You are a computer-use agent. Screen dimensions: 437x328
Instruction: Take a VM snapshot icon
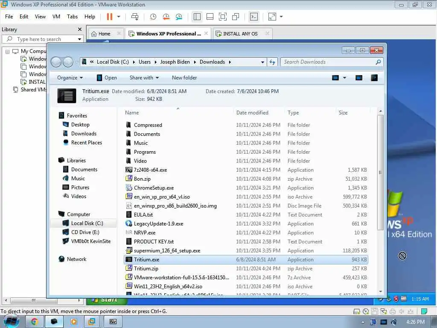pos(153,17)
